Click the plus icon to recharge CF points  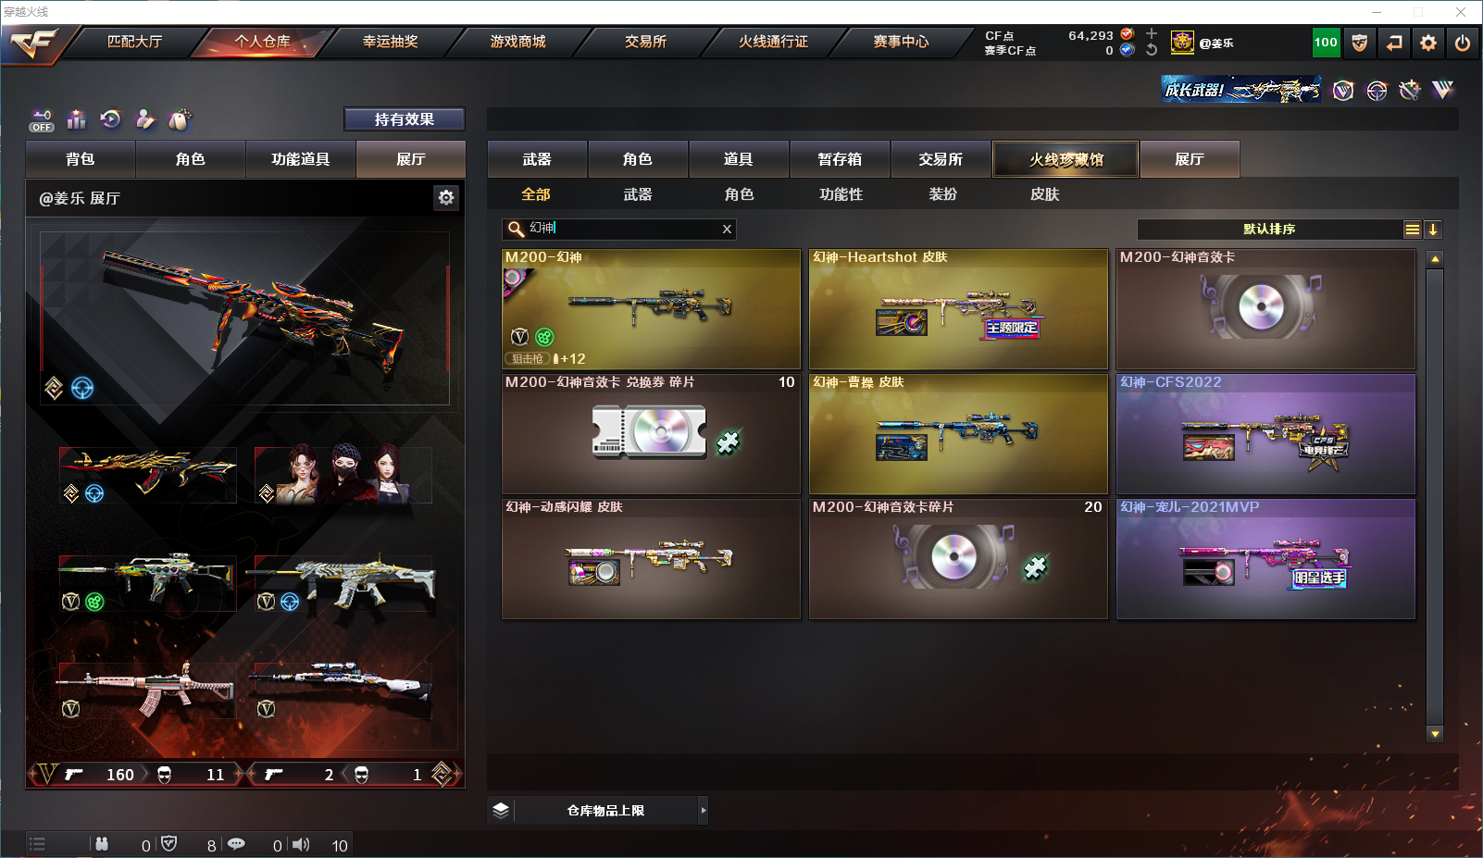point(1152,34)
